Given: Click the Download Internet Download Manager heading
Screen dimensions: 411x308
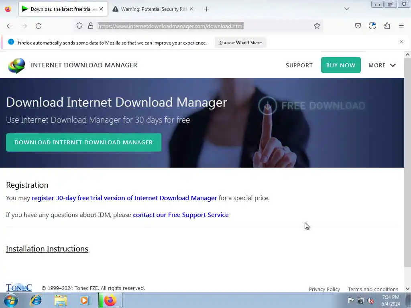Looking at the screenshot, I should (x=117, y=102).
